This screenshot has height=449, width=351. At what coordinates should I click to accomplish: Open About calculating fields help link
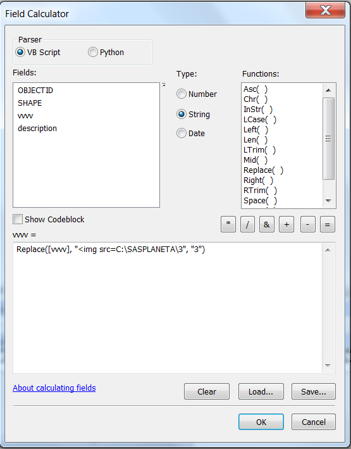click(x=54, y=388)
